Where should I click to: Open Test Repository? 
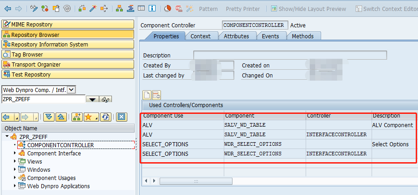coord(68,75)
